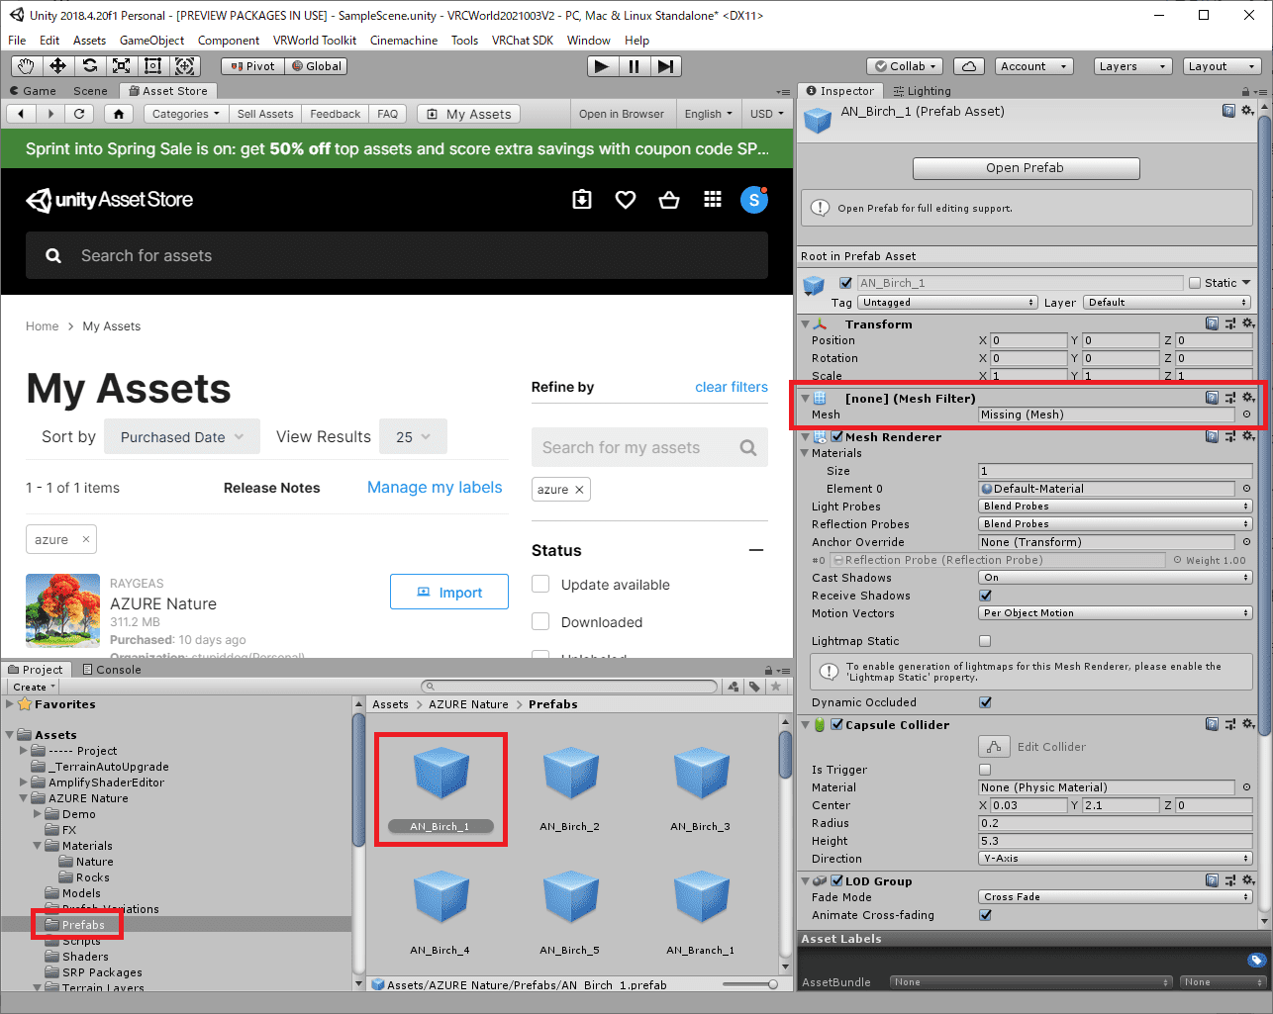The image size is (1273, 1014).
Task: Select the Scale tool
Action: click(122, 66)
